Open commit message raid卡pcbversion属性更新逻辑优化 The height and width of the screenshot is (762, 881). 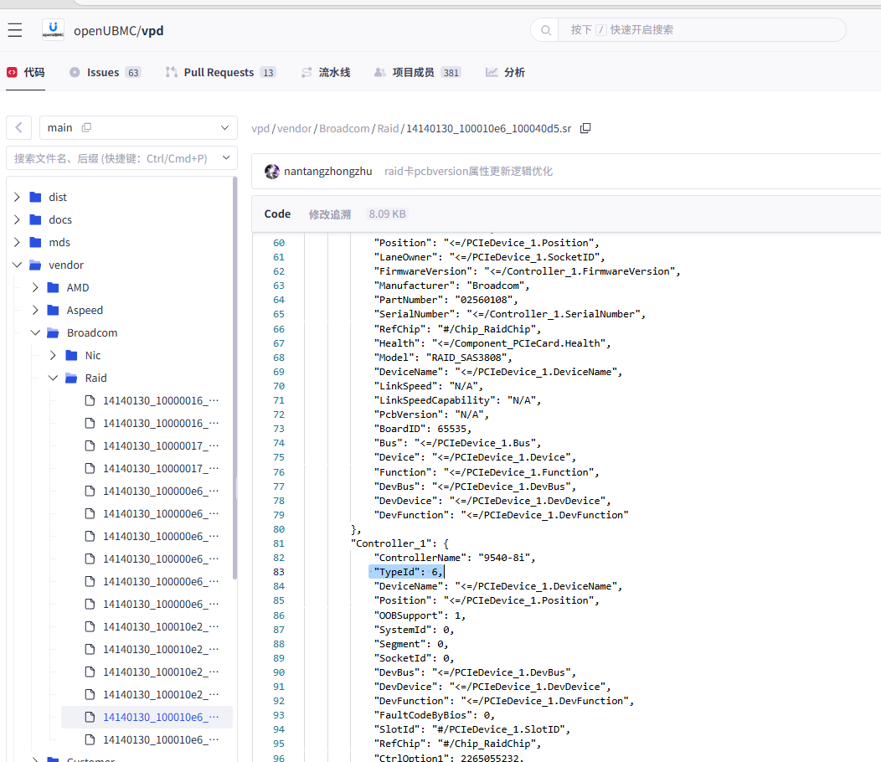(x=468, y=172)
